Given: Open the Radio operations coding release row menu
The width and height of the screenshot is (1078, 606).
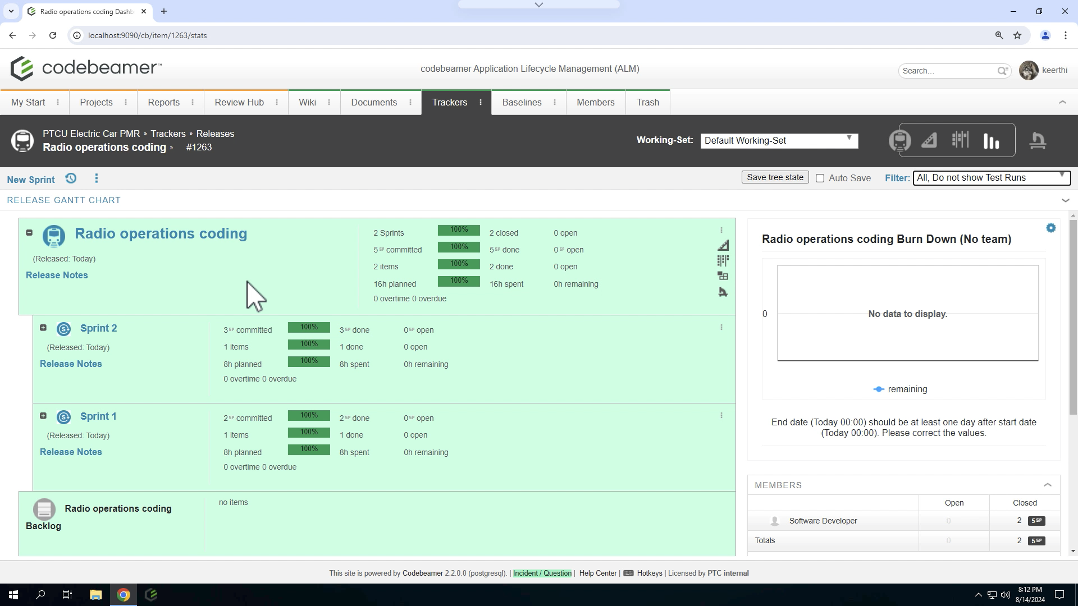Looking at the screenshot, I should [x=721, y=230].
